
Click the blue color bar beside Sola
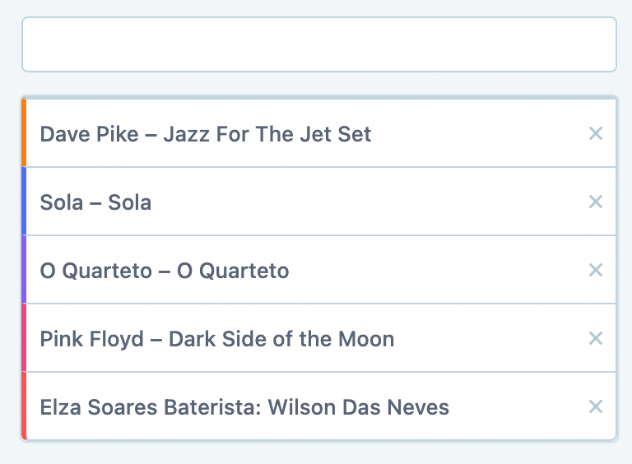pyautogui.click(x=25, y=202)
